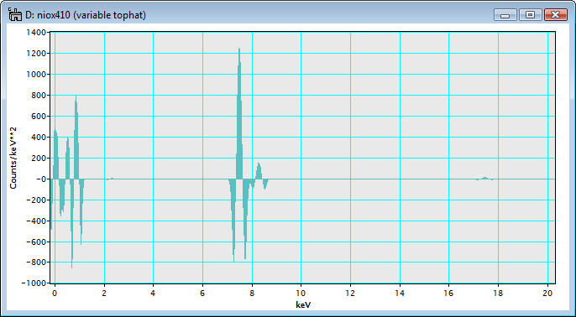The width and height of the screenshot is (576, 317).
Task: Click the 10 tick on x-axis
Action: (301, 293)
